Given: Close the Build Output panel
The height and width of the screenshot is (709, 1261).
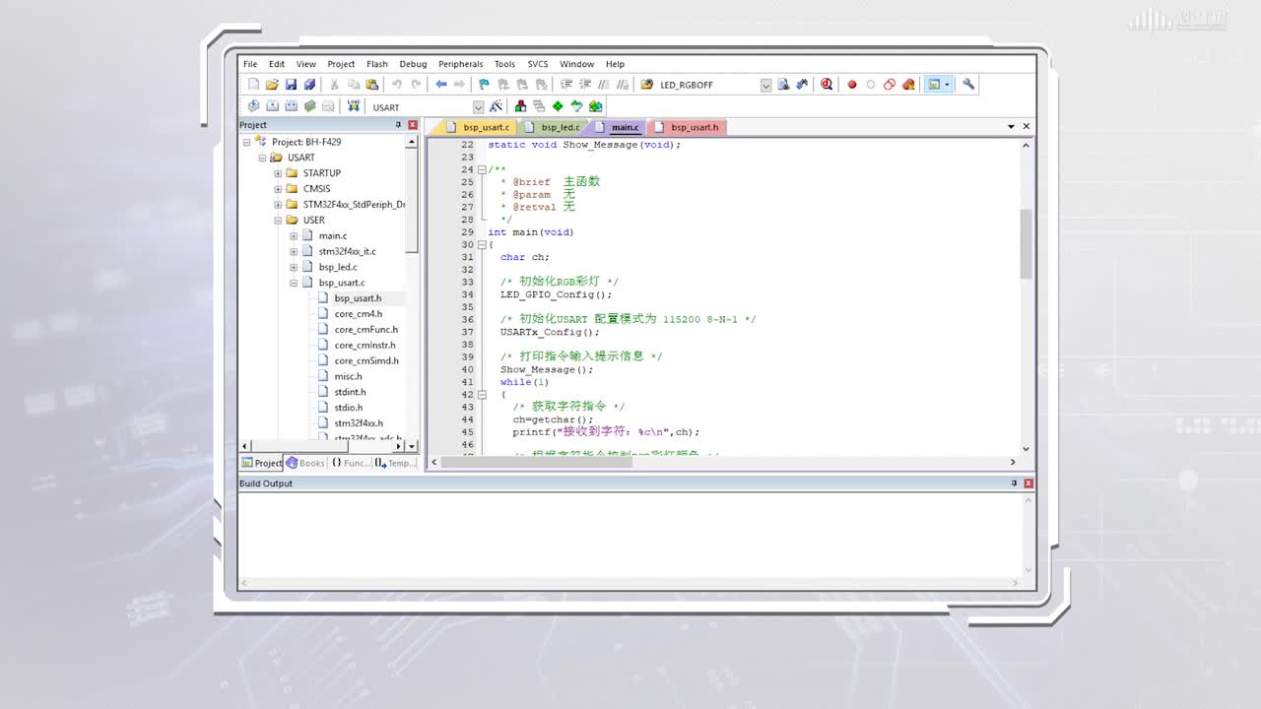Looking at the screenshot, I should coord(1029,483).
